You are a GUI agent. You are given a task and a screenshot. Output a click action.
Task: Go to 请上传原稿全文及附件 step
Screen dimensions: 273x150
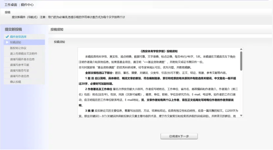pyautogui.click(x=23, y=54)
